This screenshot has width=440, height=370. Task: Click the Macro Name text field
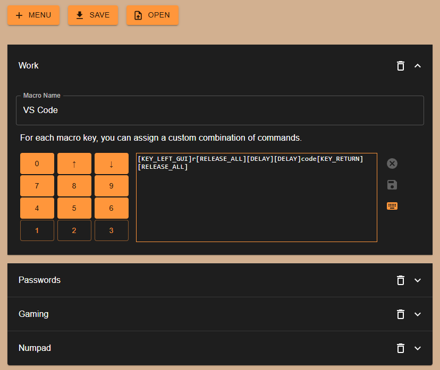click(219, 110)
